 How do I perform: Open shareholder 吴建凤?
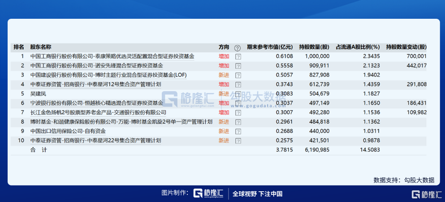(x=39, y=94)
